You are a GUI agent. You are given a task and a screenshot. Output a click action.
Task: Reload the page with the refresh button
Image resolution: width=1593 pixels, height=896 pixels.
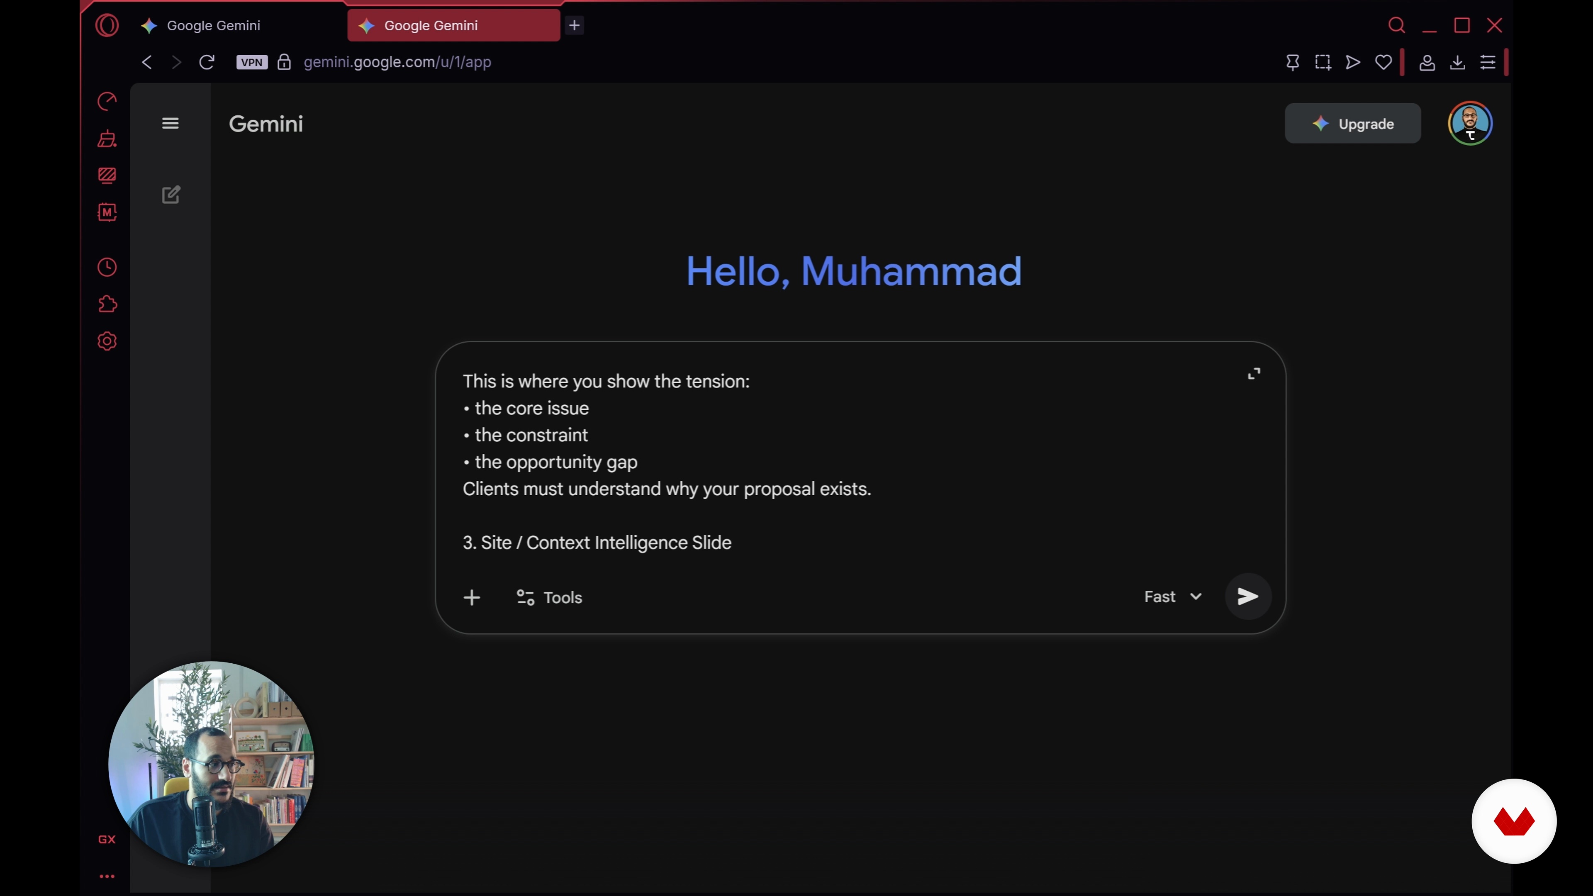pos(207,62)
